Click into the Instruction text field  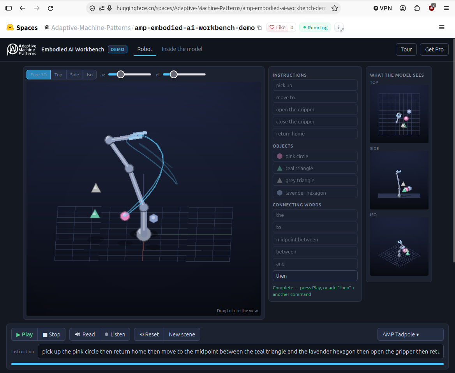(241, 352)
